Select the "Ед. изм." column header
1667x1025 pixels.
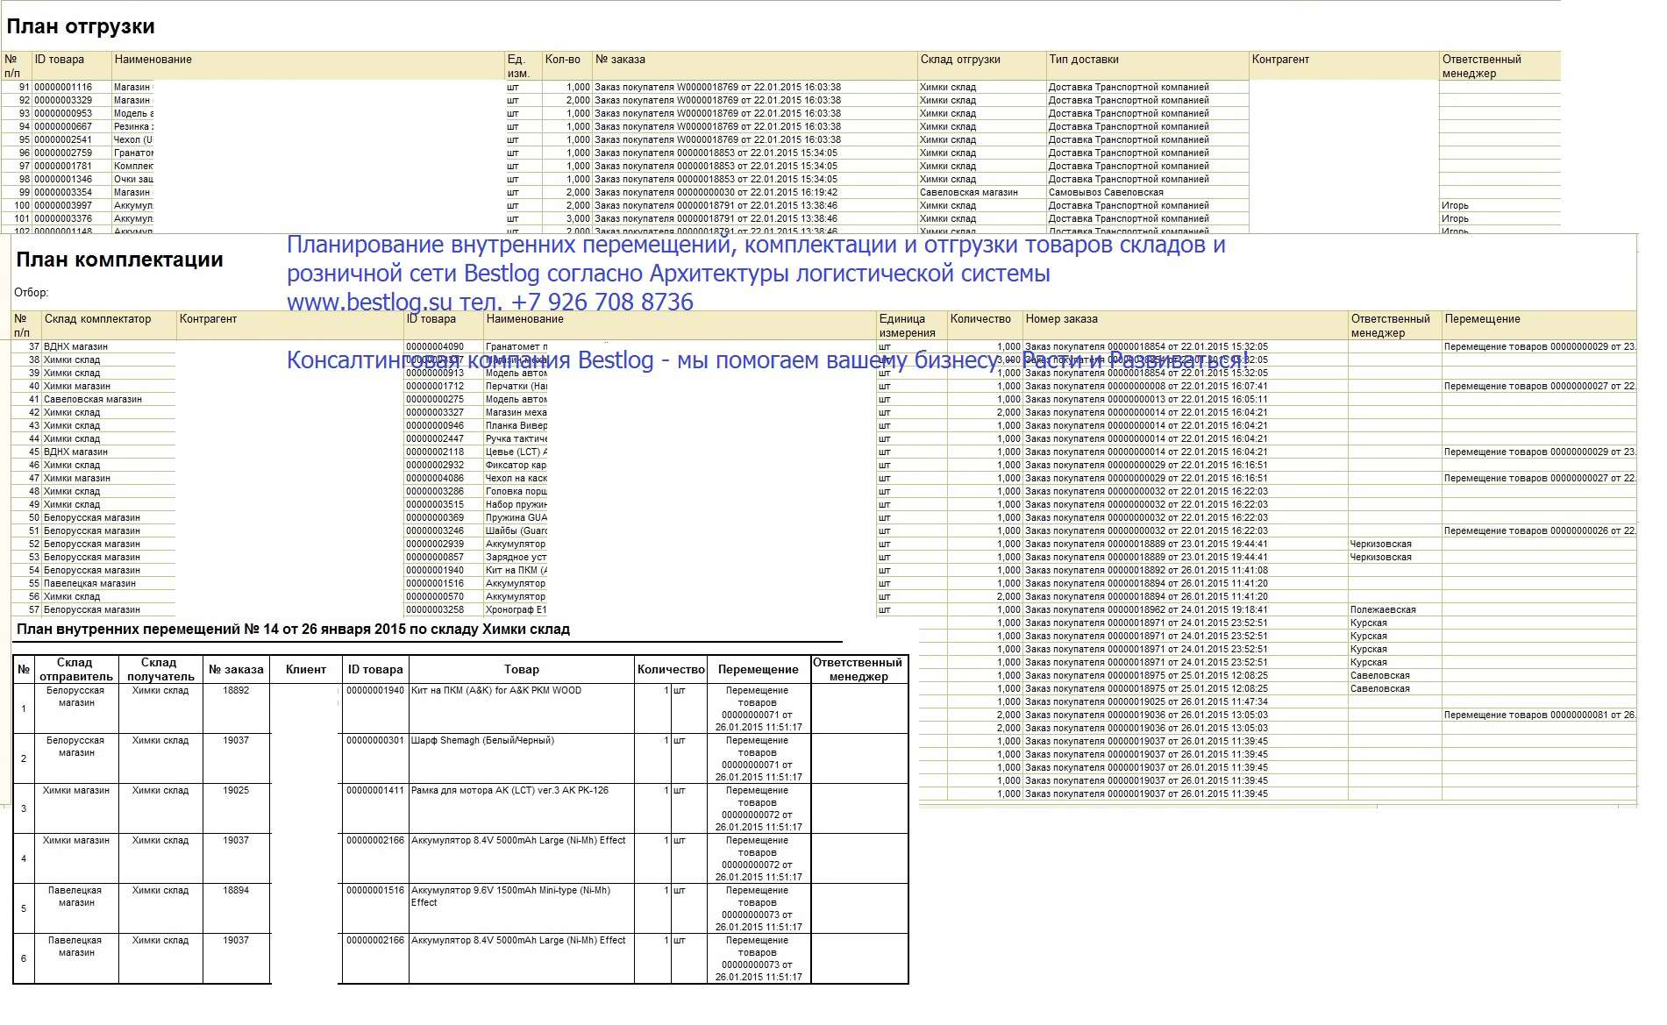(x=523, y=66)
